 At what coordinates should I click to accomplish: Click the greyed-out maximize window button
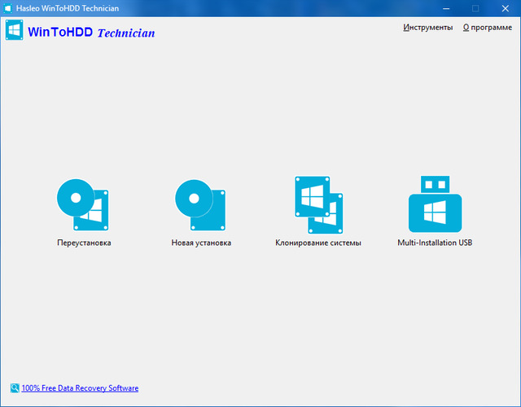[475, 8]
